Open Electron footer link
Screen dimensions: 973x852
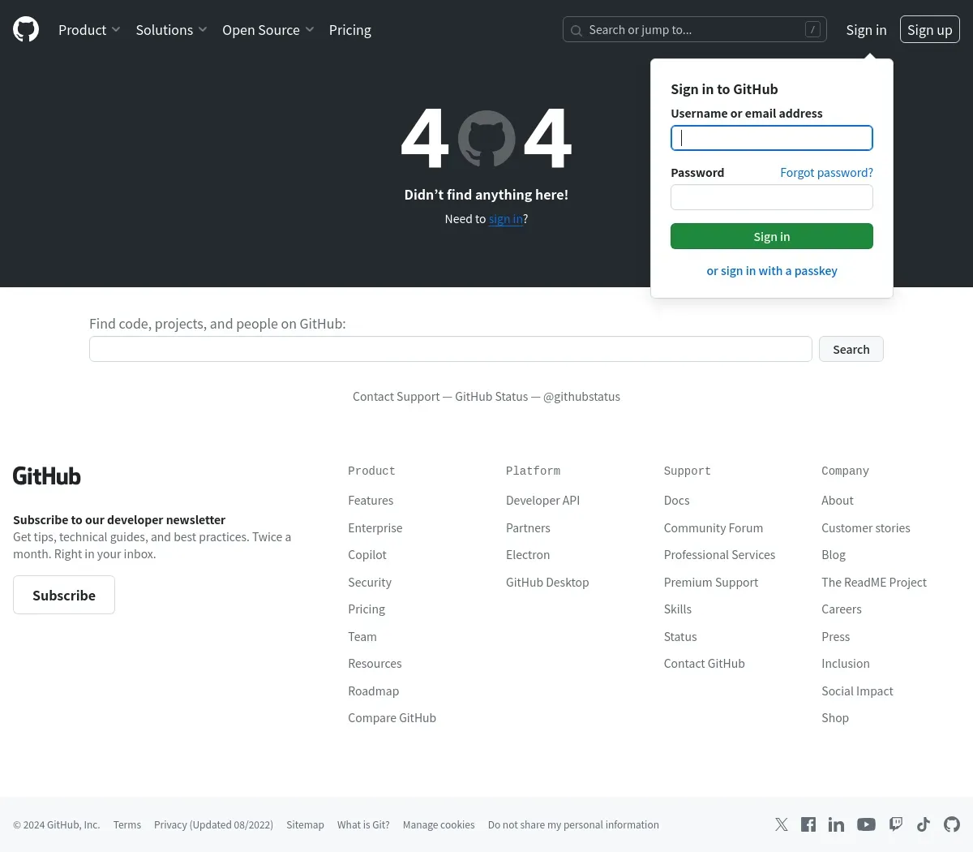coord(528,555)
